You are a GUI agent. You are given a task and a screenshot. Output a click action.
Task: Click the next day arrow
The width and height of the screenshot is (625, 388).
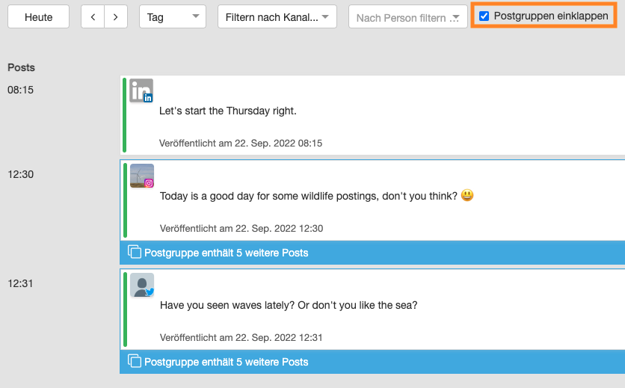coord(115,17)
